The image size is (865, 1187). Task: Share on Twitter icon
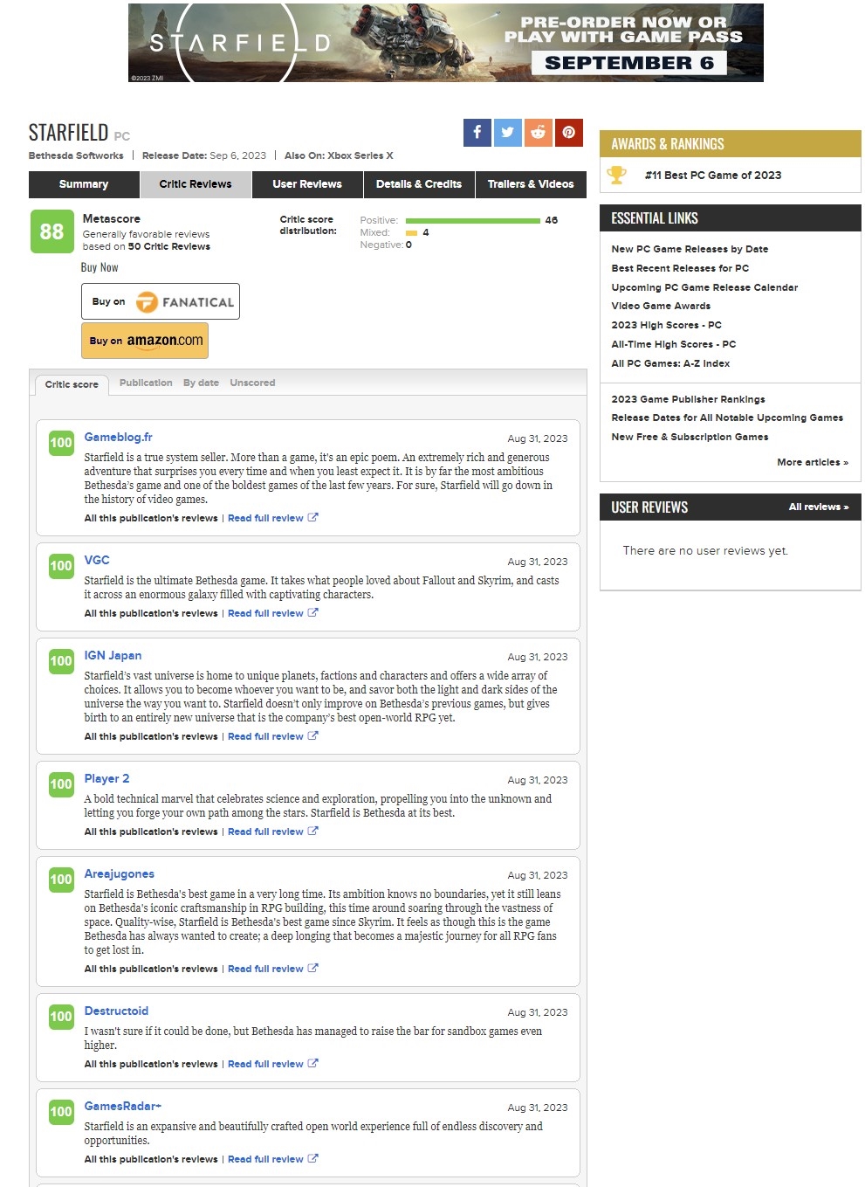(508, 133)
